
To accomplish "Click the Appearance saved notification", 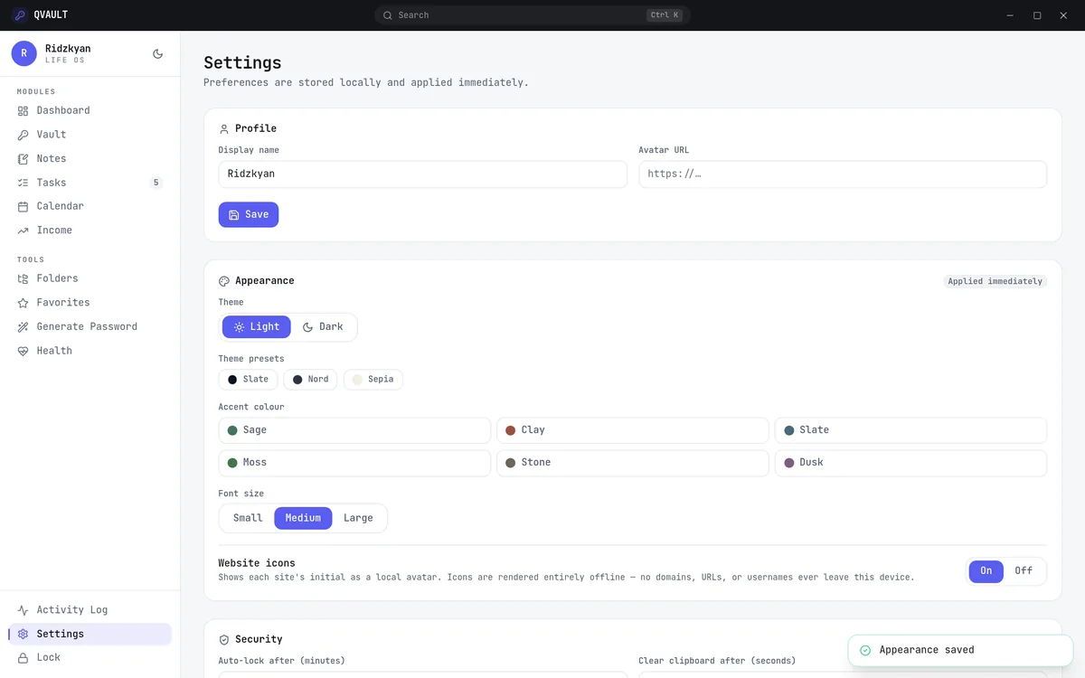I will [960, 650].
